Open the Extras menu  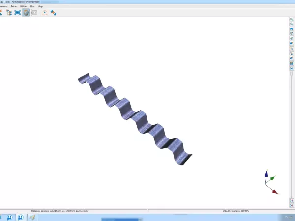click(13, 6)
